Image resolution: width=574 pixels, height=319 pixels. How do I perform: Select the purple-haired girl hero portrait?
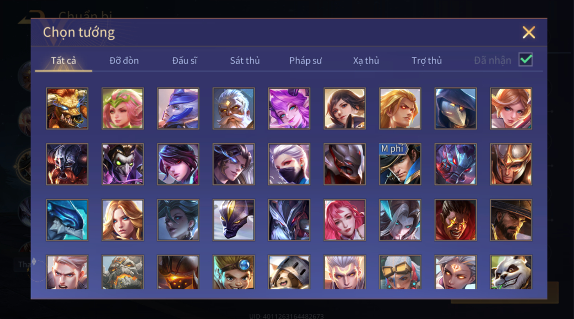click(289, 109)
